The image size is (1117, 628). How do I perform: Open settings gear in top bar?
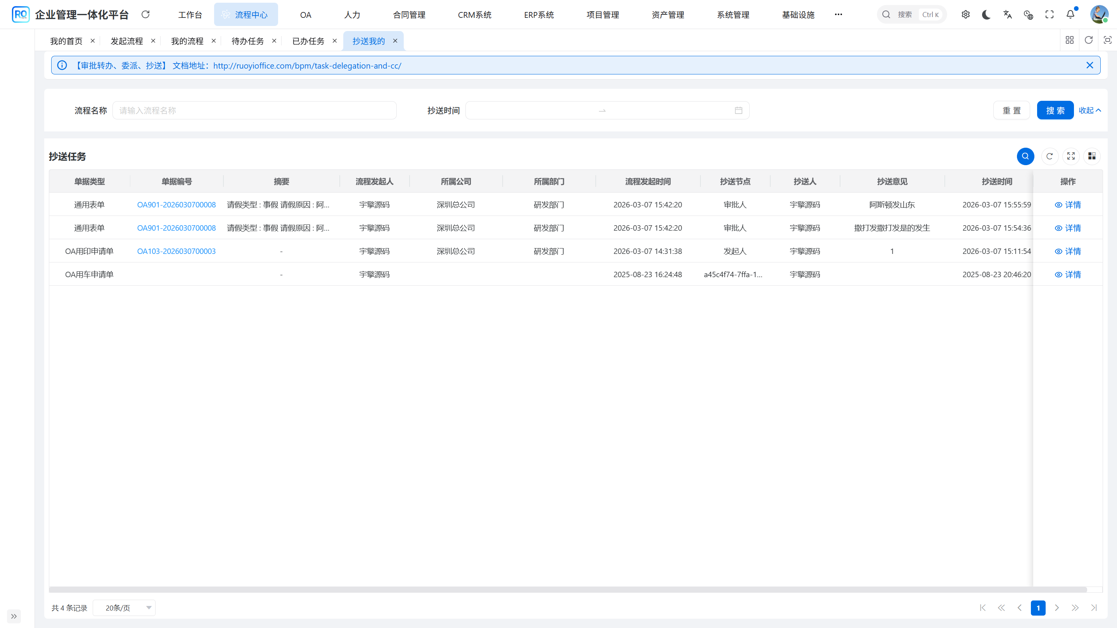click(x=965, y=15)
